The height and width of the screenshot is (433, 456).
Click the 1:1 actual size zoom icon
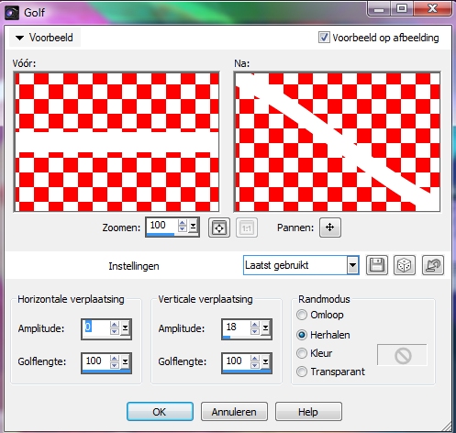[247, 228]
